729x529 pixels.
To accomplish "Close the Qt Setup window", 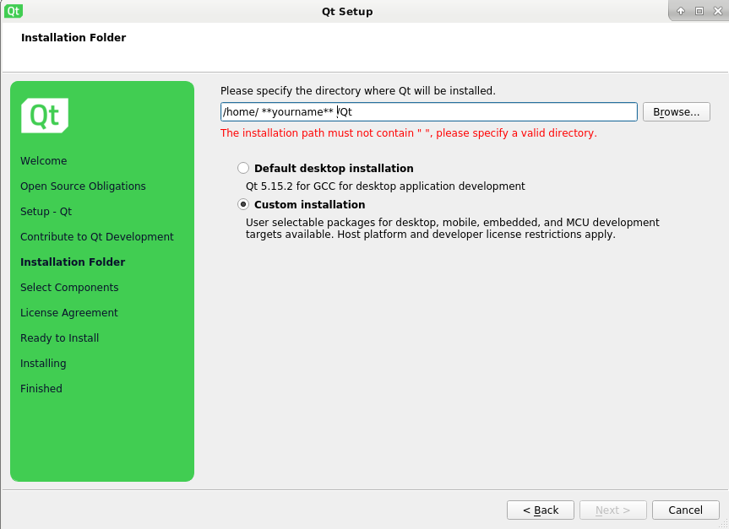I will pos(718,11).
